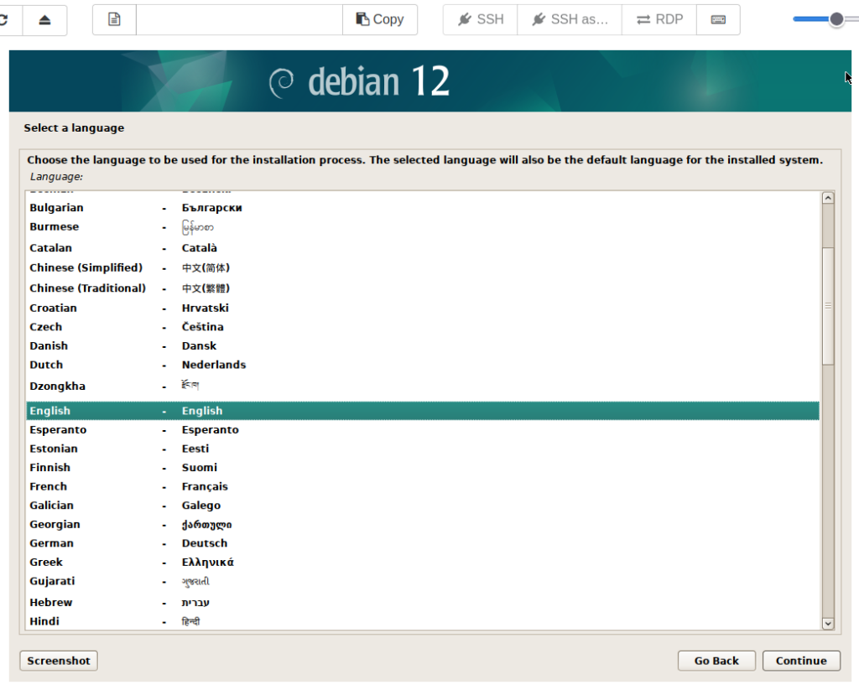Viewport: 859px width, 690px height.
Task: Click the Screenshot button
Action: click(x=59, y=661)
